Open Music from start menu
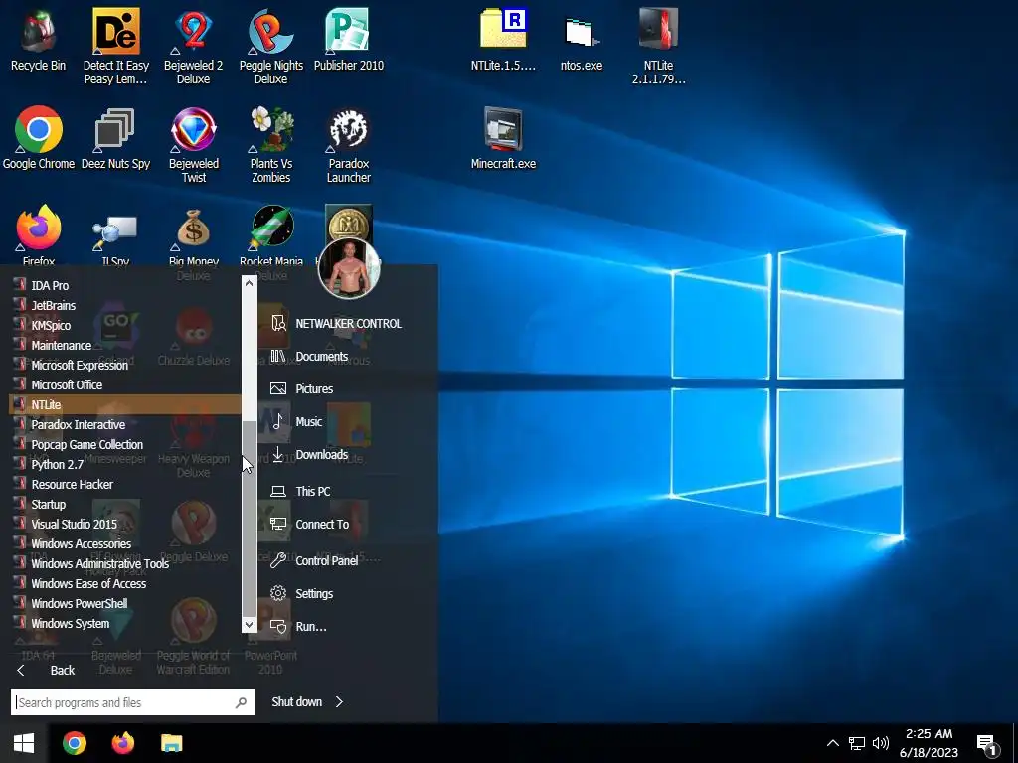Screen dimensions: 1018x763 (x=296, y=421)
